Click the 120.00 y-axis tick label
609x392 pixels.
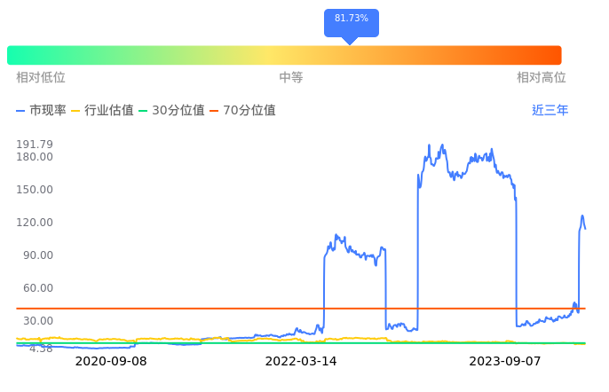pos(35,223)
